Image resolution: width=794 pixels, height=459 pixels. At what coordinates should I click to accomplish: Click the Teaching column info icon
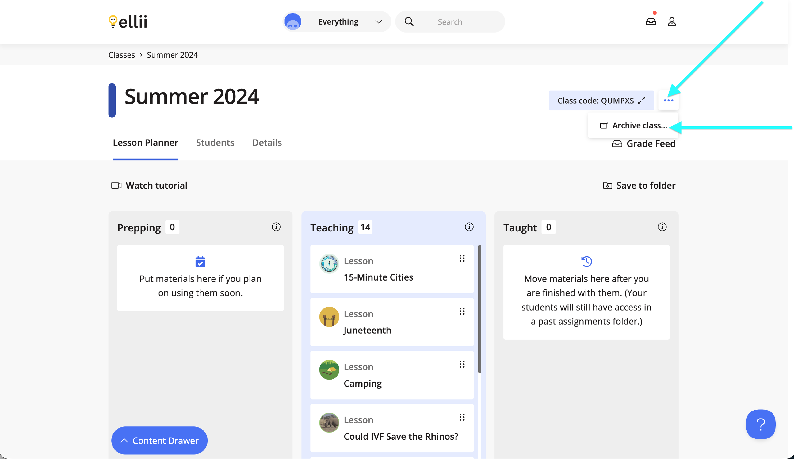[x=469, y=227]
